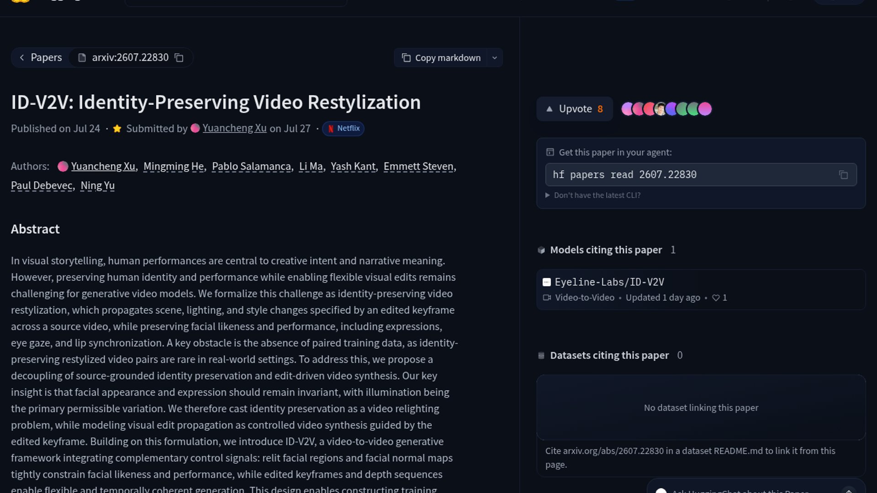This screenshot has height=493, width=877.
Task: Click the Copy markdown button
Action: 441,58
